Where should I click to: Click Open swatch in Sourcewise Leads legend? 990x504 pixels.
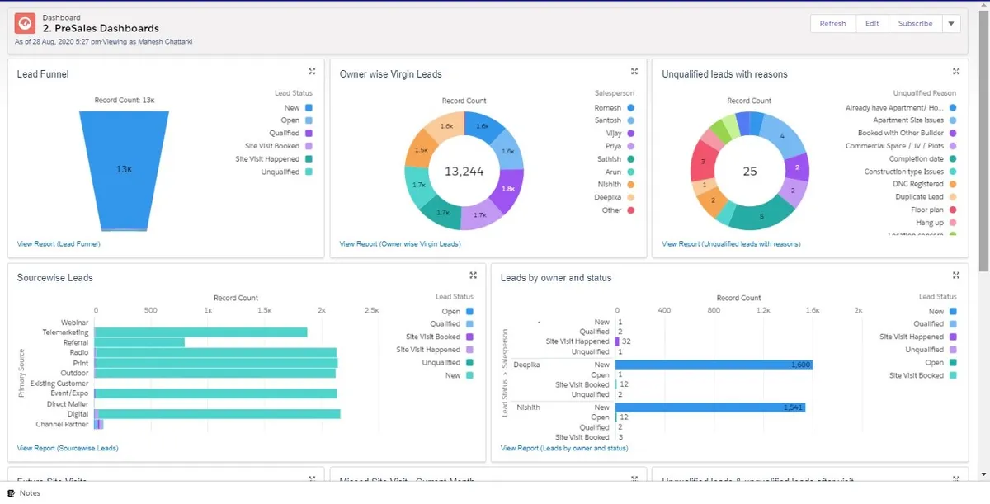(469, 311)
